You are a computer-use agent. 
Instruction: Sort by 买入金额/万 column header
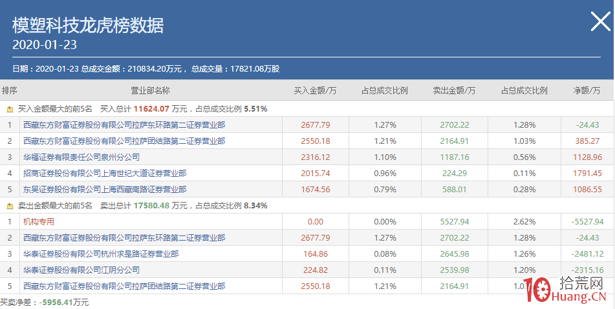click(x=315, y=91)
